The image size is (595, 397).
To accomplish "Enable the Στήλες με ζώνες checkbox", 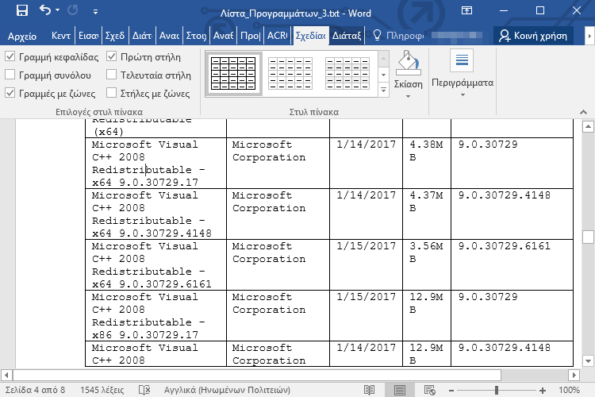I will tap(111, 93).
